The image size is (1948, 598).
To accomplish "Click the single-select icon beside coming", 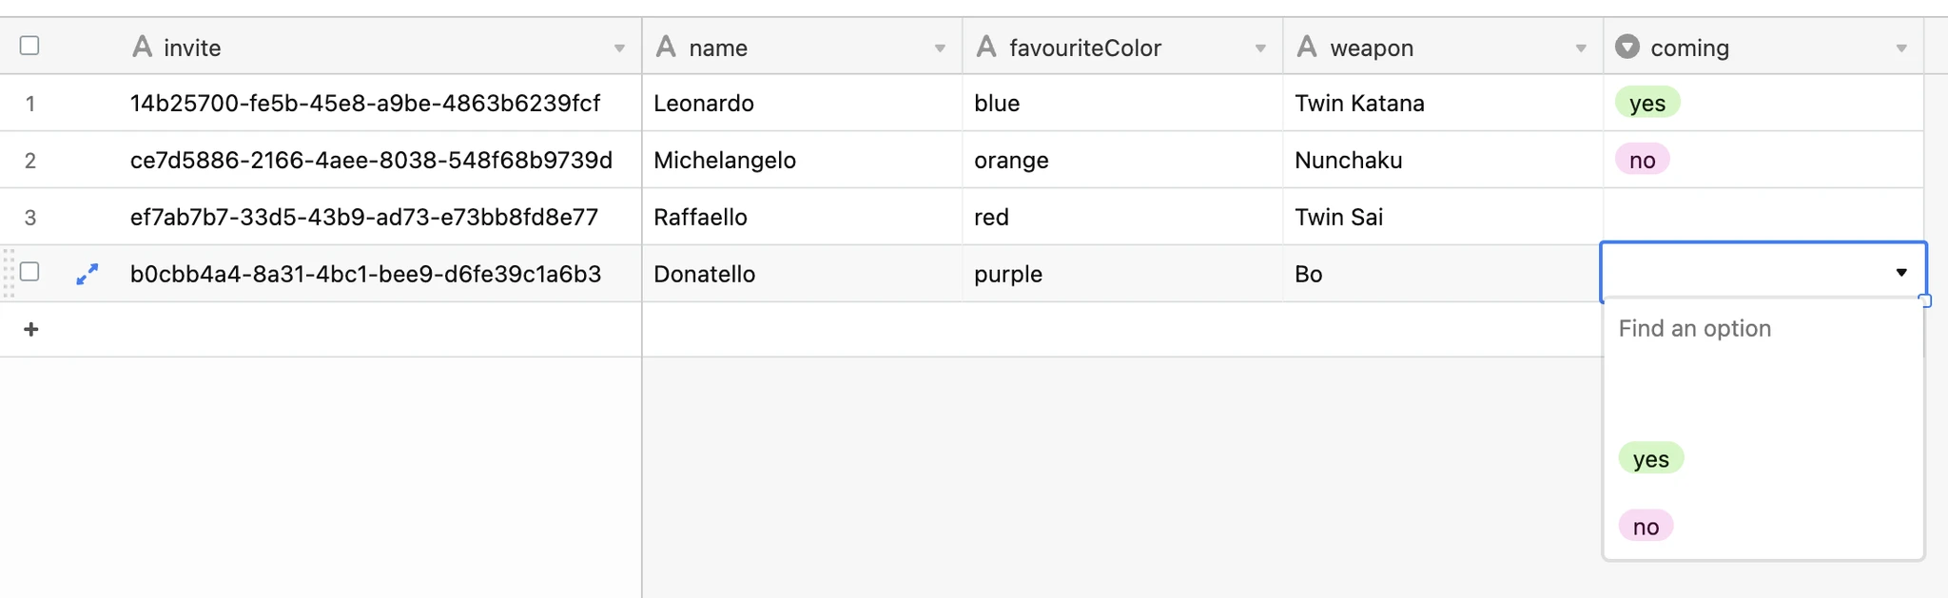I will tap(1627, 47).
